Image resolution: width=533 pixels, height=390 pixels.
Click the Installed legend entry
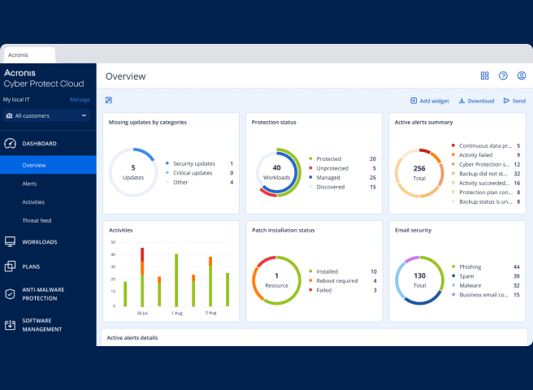click(x=343, y=271)
